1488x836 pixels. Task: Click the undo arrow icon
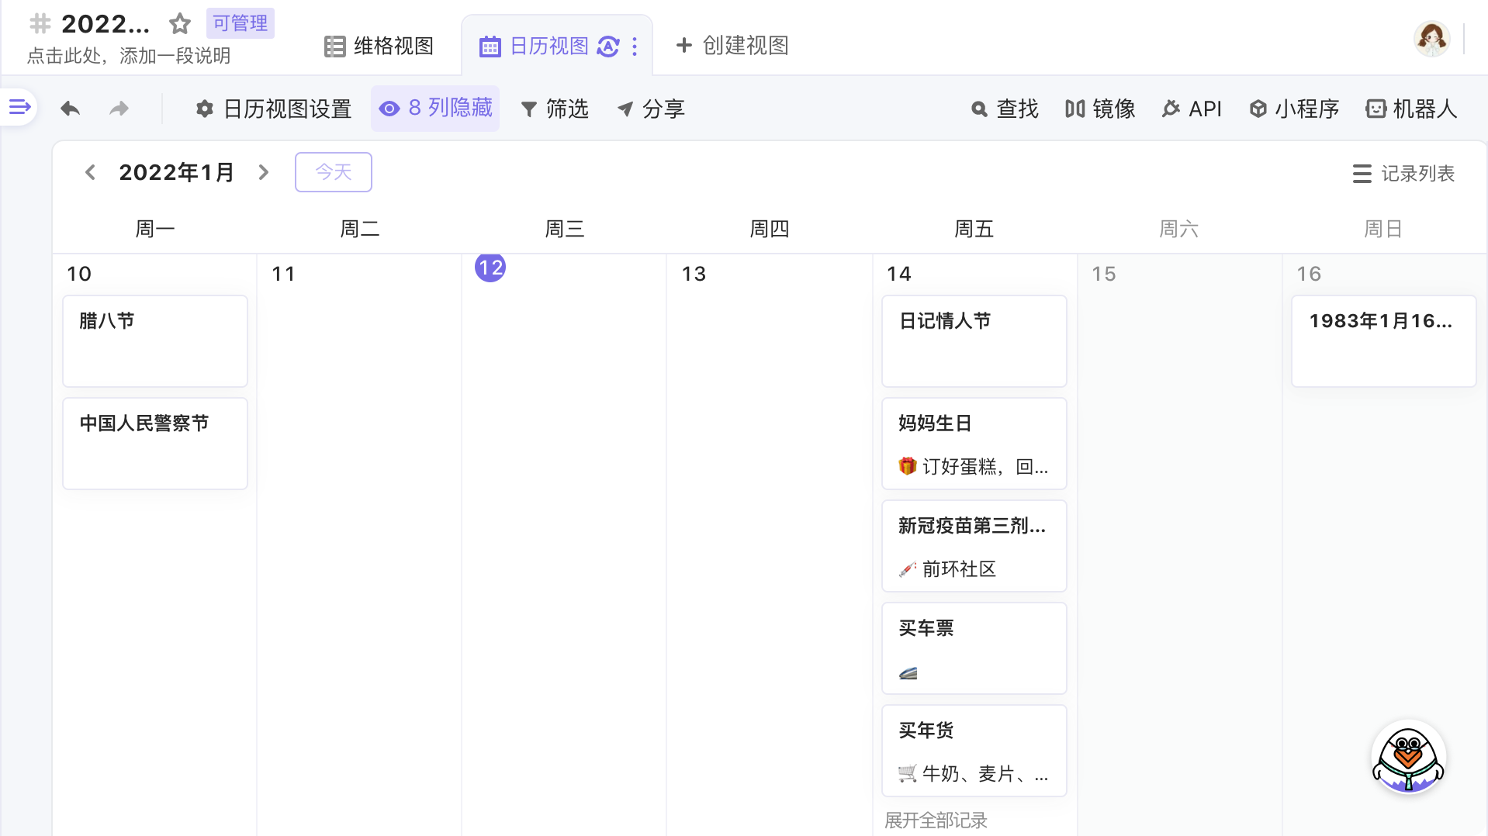pos(71,109)
